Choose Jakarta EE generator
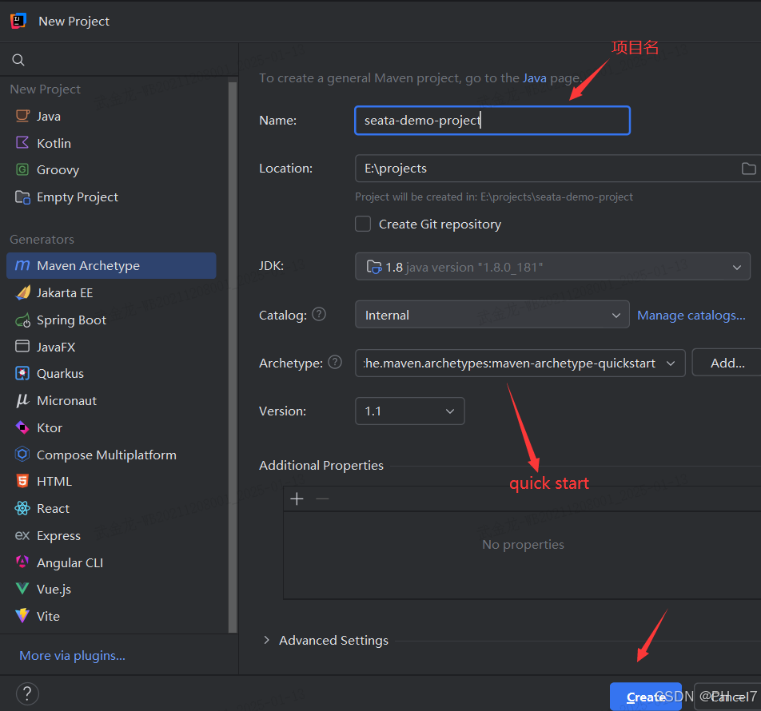 click(x=111, y=293)
